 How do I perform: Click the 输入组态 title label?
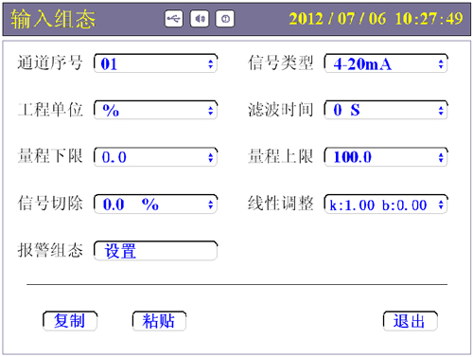coord(53,19)
